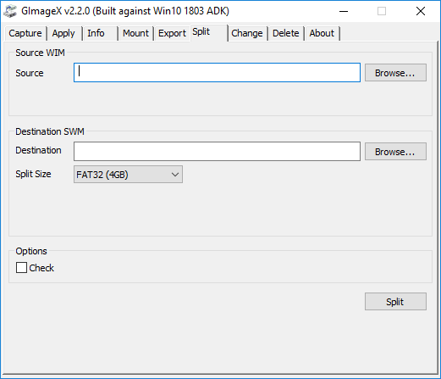Switch to the Capture tab
Image resolution: width=441 pixels, height=379 pixels.
click(x=25, y=33)
